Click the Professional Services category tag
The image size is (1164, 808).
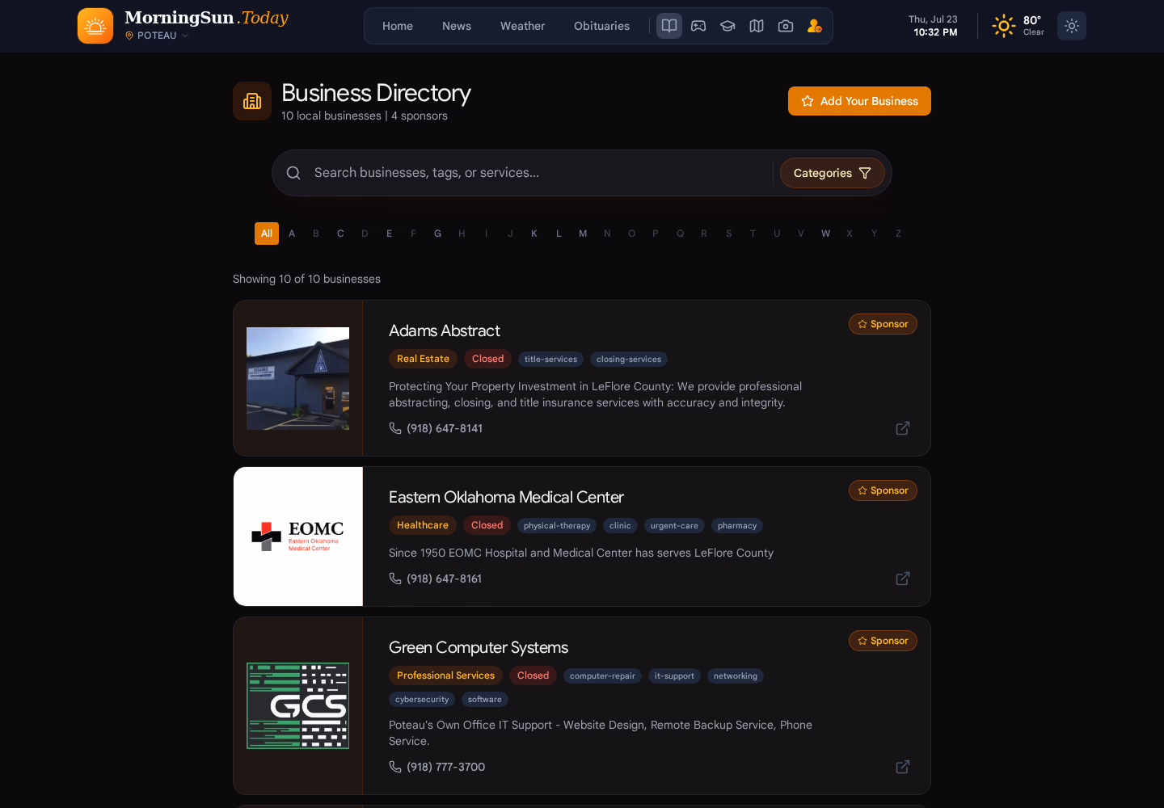[445, 675]
